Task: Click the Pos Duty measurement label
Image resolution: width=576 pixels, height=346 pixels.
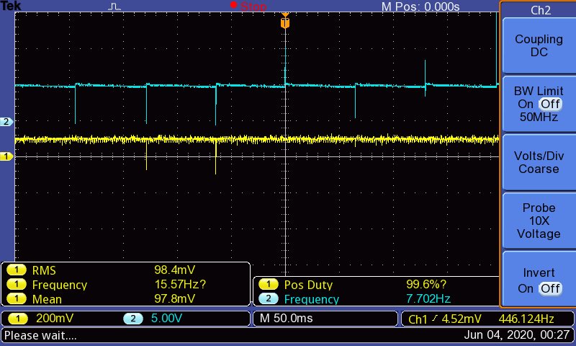Action: 308,285
